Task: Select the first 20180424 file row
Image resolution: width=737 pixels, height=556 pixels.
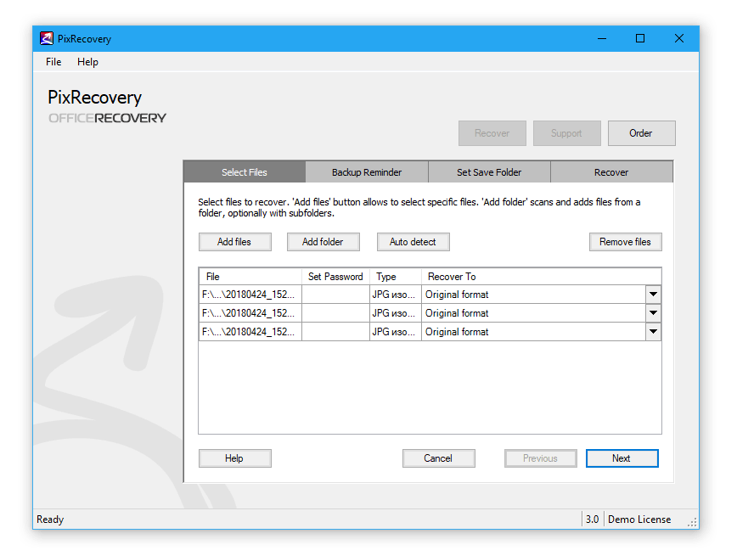Action: [x=250, y=294]
